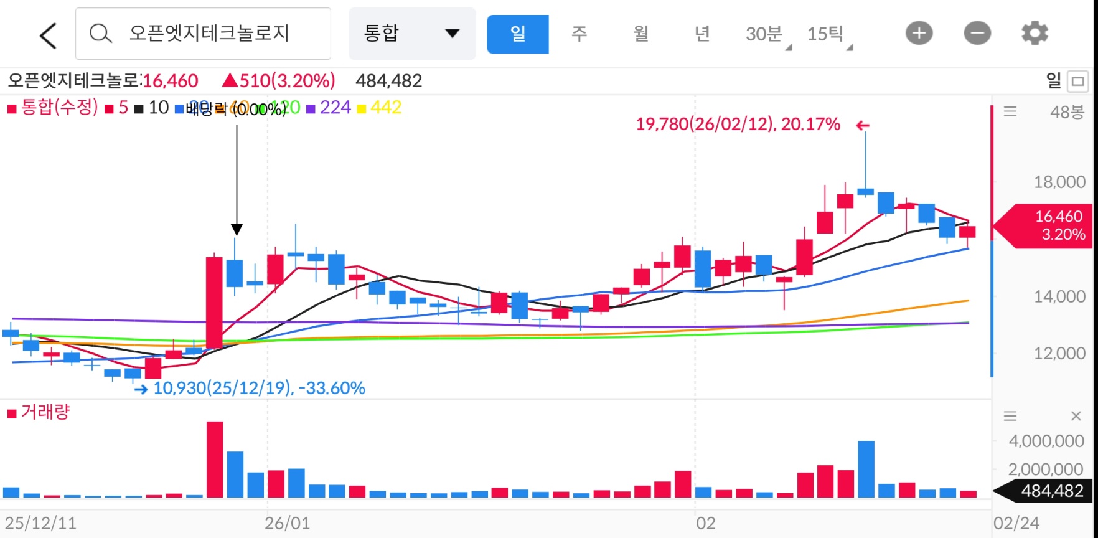Select the 5-day moving average legend

117,108
